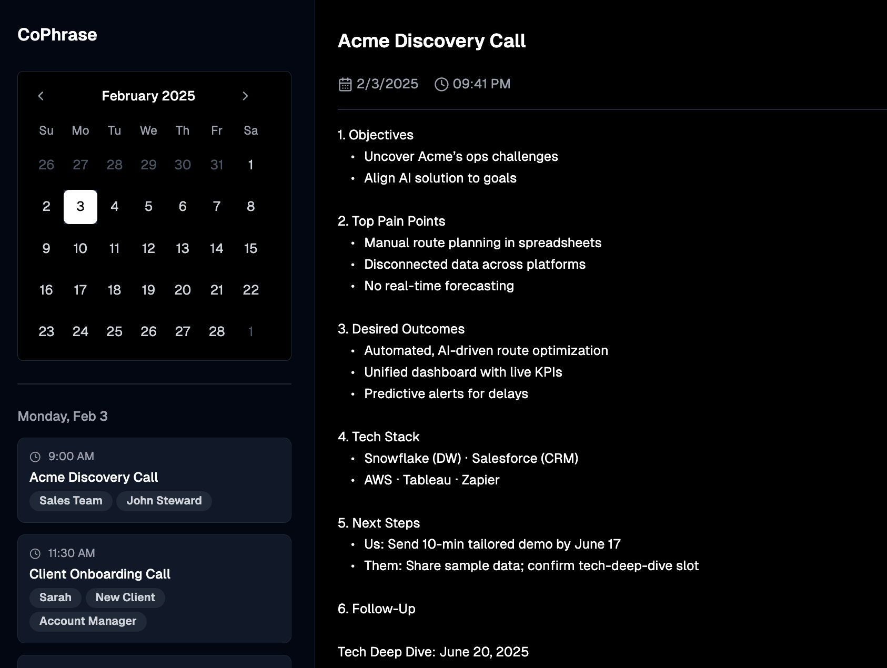
Task: Click the Sales Team tag
Action: point(71,501)
